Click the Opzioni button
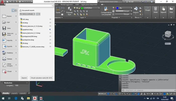Image resolution: width=176 pixels, height=101 pixels. 24,78
